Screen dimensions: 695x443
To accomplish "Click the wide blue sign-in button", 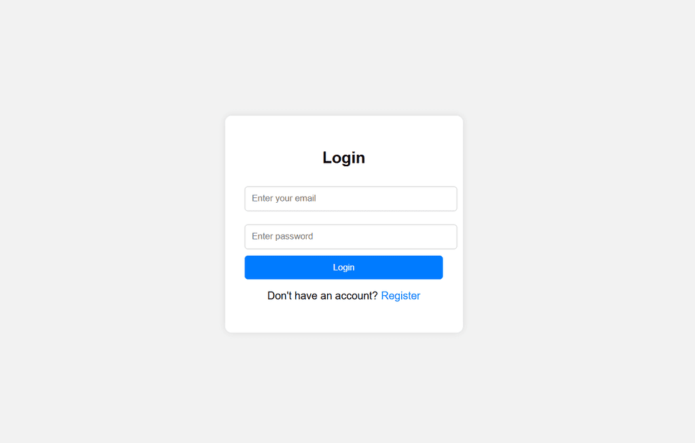I will (343, 267).
